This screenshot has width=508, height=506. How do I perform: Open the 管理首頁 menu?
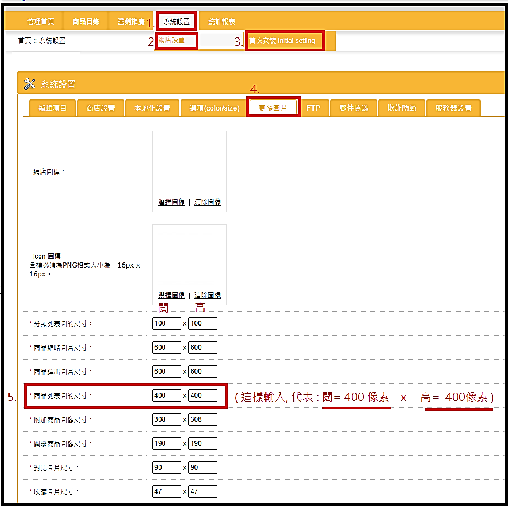(x=41, y=22)
